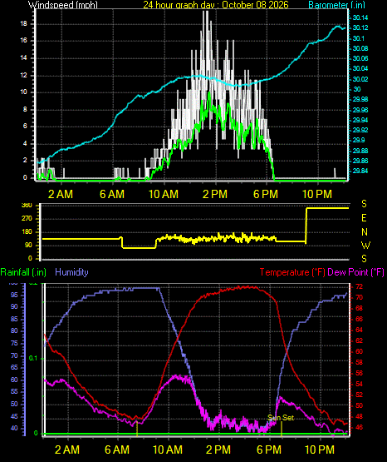Click barometer axis value 29.98
387x462 pixels.
(x=360, y=99)
